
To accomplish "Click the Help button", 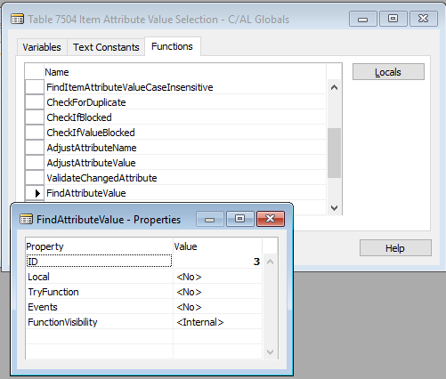I will click(395, 248).
